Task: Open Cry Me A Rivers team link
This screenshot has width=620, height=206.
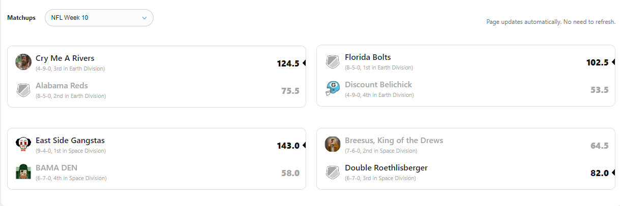Action: [x=65, y=58]
